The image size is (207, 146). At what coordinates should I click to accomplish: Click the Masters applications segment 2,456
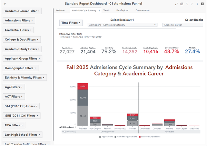[169, 124]
